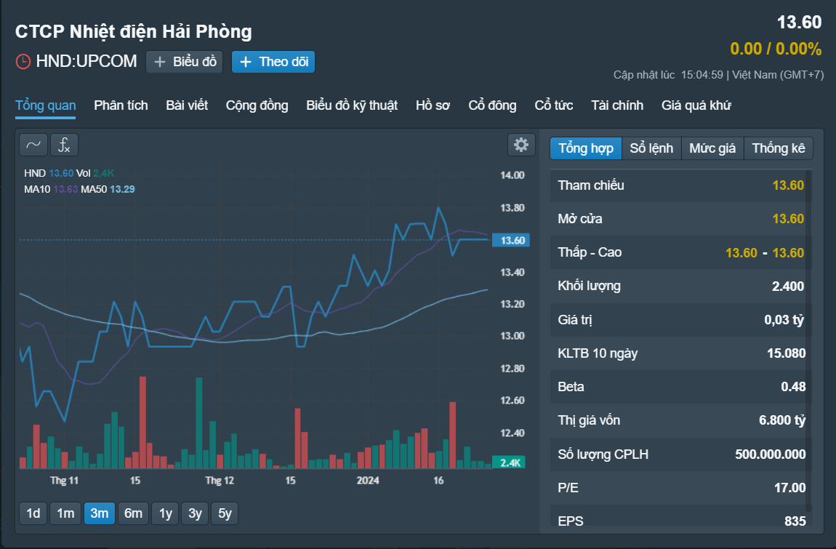The width and height of the screenshot is (836, 549).
Task: Click the CTCP Nhiệt điện Hải Phòng title
Action: coord(133,31)
